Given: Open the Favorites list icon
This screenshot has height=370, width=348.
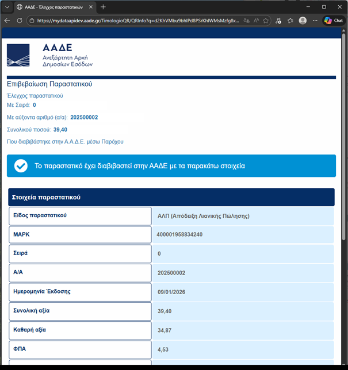Looking at the screenshot, I should pyautogui.click(x=290, y=21).
